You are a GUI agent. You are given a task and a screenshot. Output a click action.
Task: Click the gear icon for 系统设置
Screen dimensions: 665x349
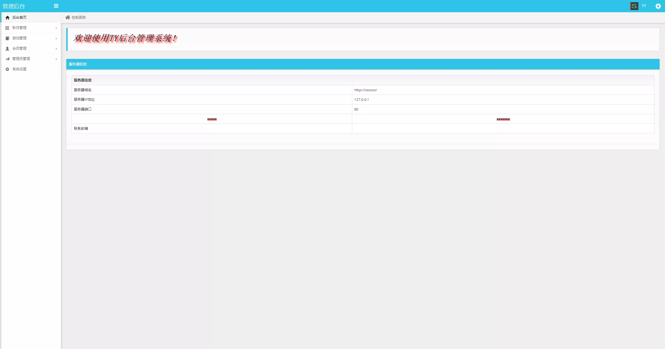point(7,69)
